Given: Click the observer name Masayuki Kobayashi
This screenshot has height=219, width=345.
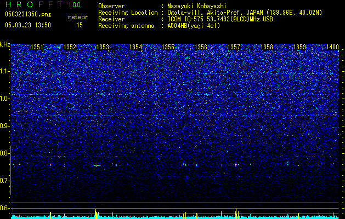Looking at the screenshot, I should [197, 6].
